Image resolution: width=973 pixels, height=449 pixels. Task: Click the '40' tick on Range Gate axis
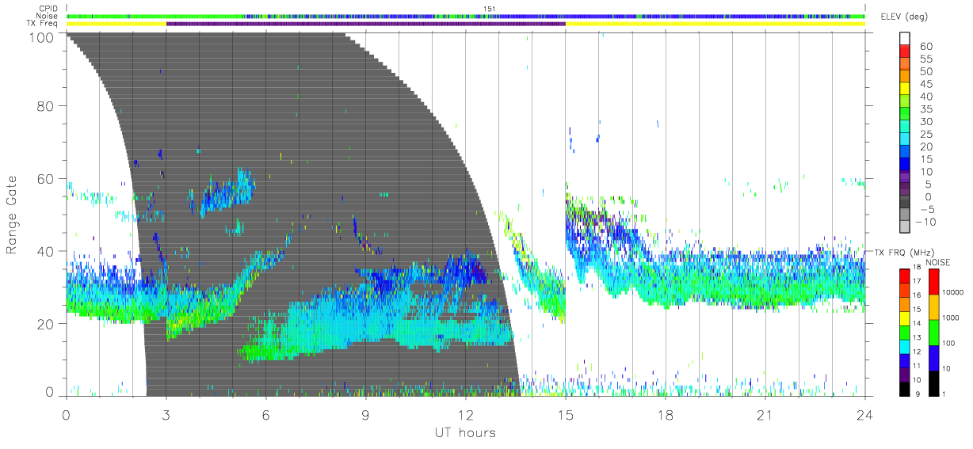tap(45, 252)
